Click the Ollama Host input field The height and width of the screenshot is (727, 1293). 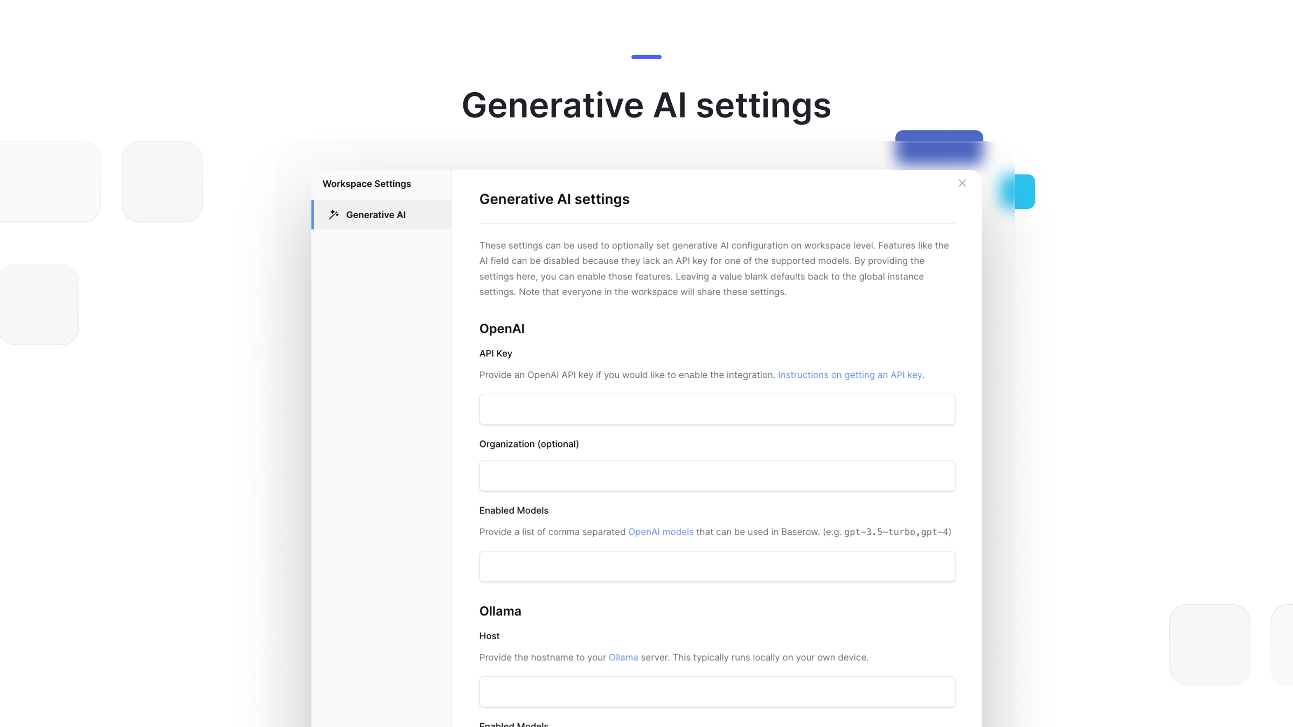click(717, 691)
